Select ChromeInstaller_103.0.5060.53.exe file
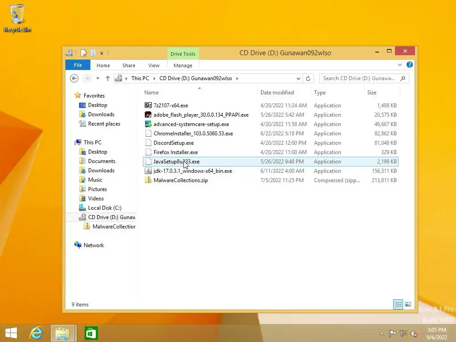The height and width of the screenshot is (342, 456). (x=270, y=134)
